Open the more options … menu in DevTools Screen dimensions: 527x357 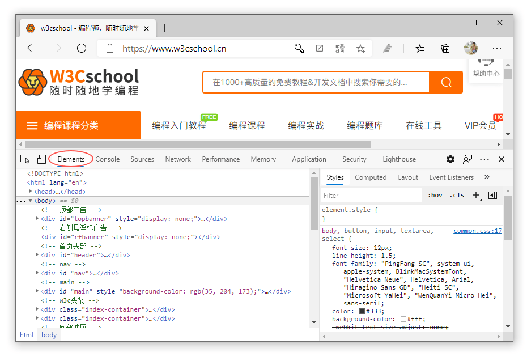point(484,159)
